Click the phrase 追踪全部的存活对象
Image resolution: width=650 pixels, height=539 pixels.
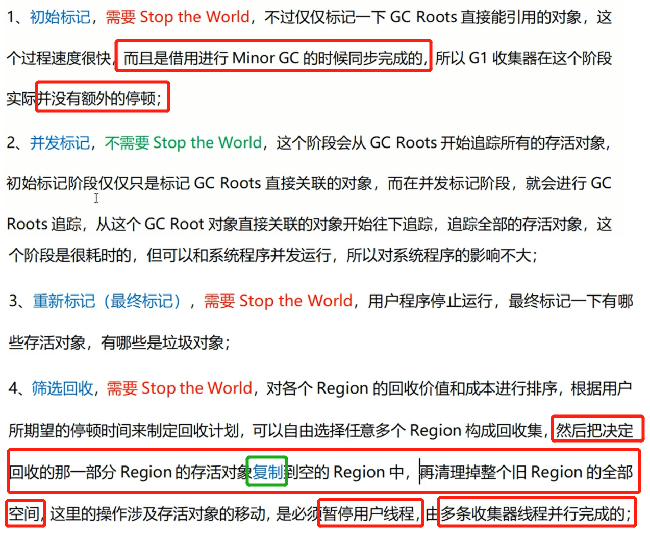[515, 224]
